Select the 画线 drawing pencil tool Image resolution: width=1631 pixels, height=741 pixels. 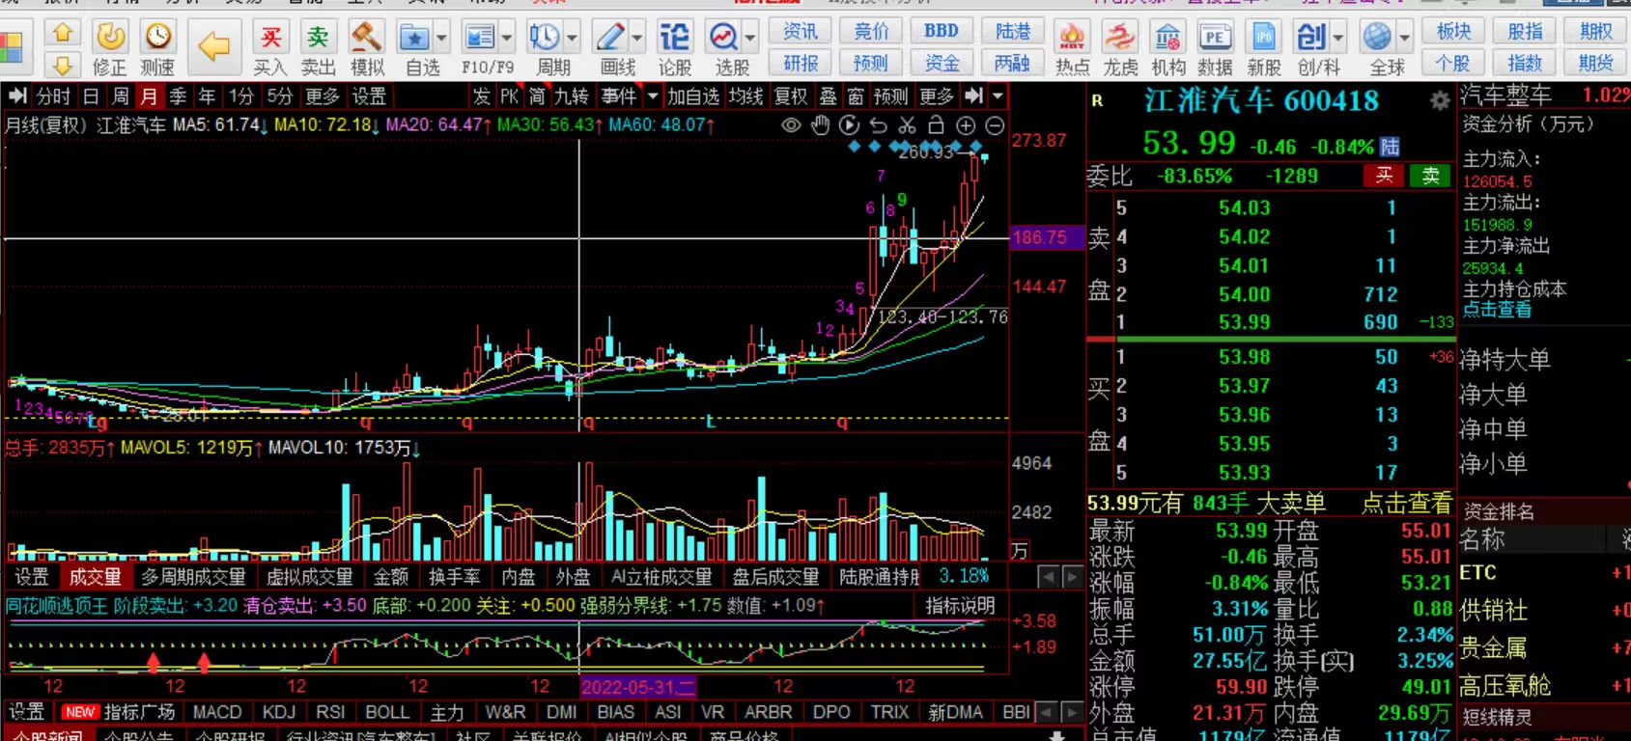click(609, 38)
